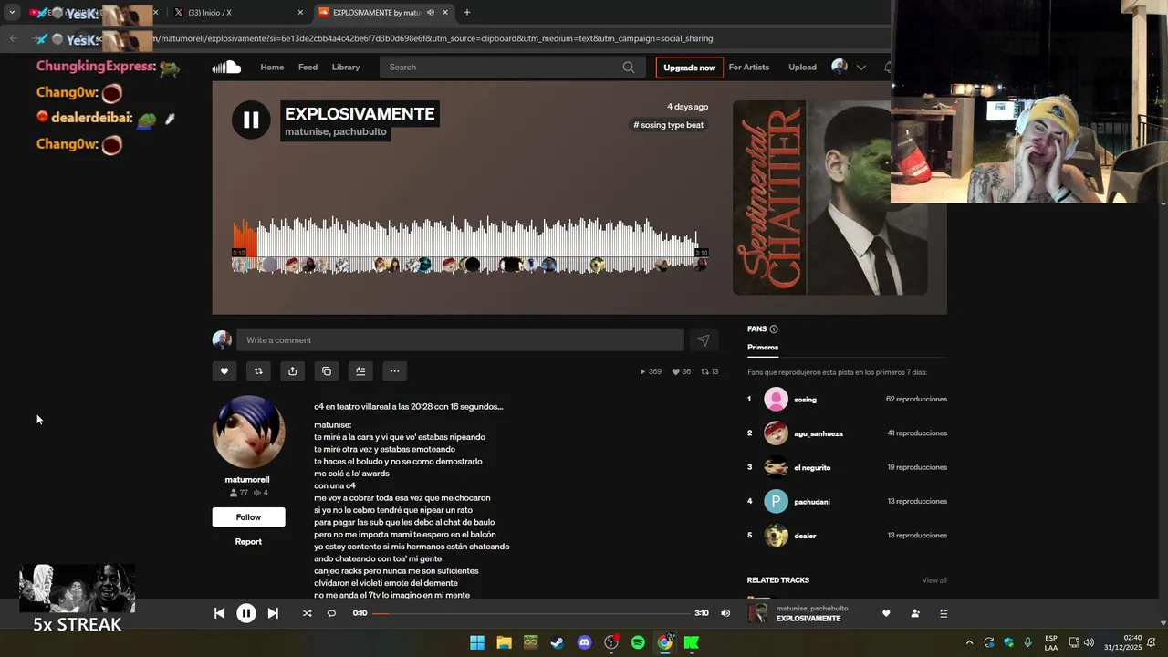Open the share icon button

point(292,371)
